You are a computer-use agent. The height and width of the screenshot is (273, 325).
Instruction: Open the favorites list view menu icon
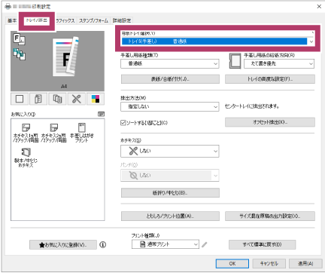tap(101, 115)
